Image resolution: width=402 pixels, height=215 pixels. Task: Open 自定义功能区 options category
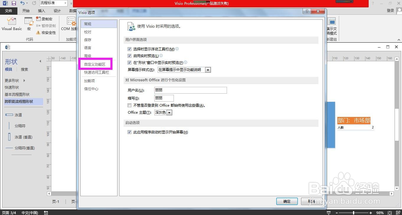tap(95, 64)
